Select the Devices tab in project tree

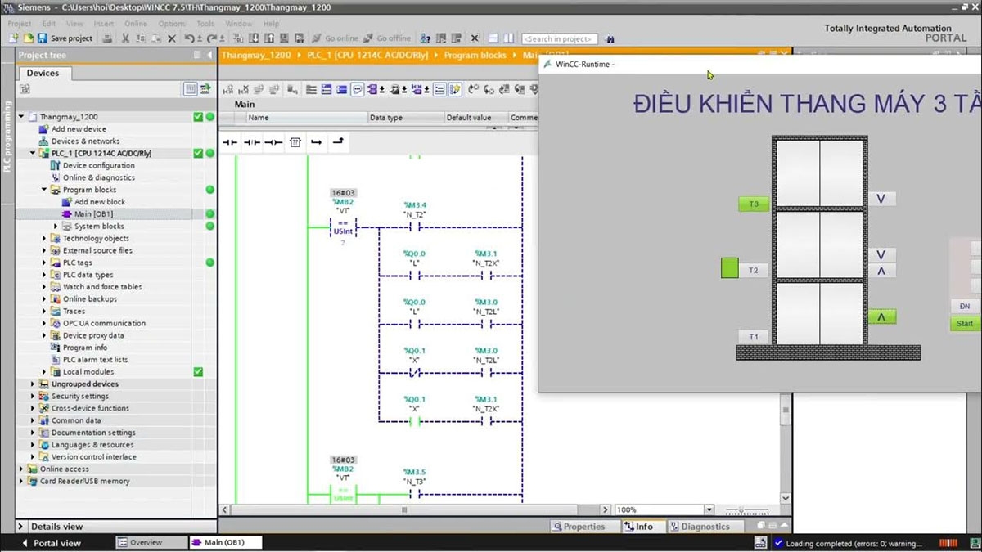[43, 73]
